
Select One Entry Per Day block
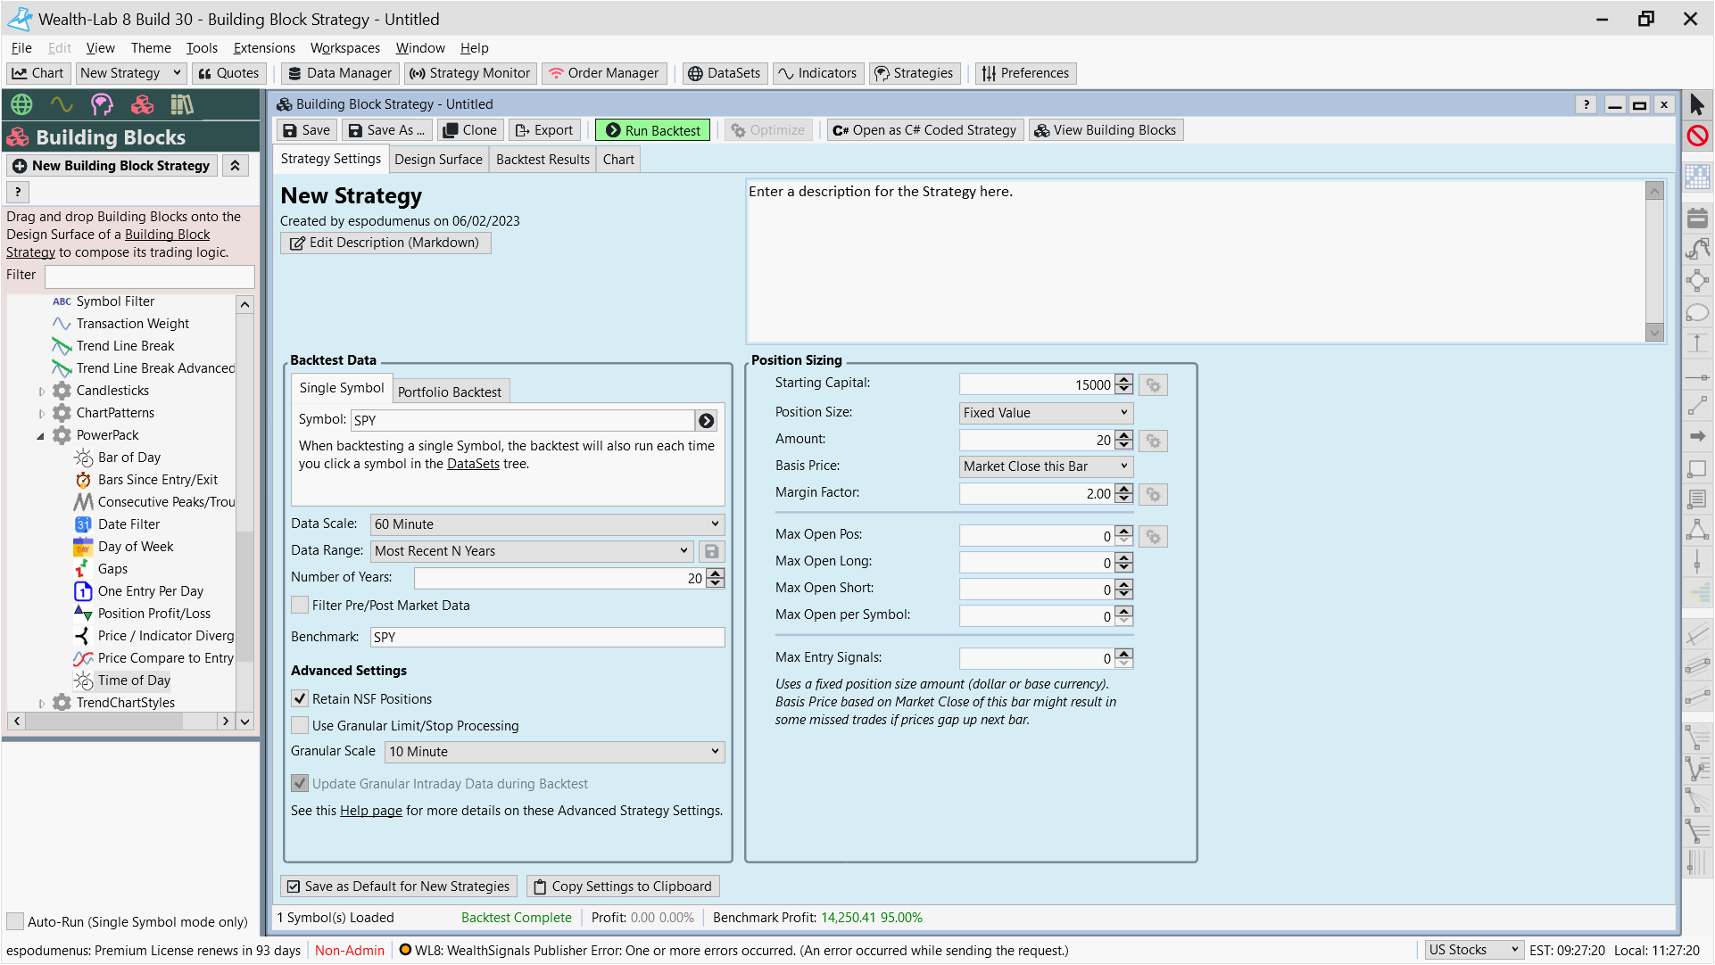coord(151,591)
